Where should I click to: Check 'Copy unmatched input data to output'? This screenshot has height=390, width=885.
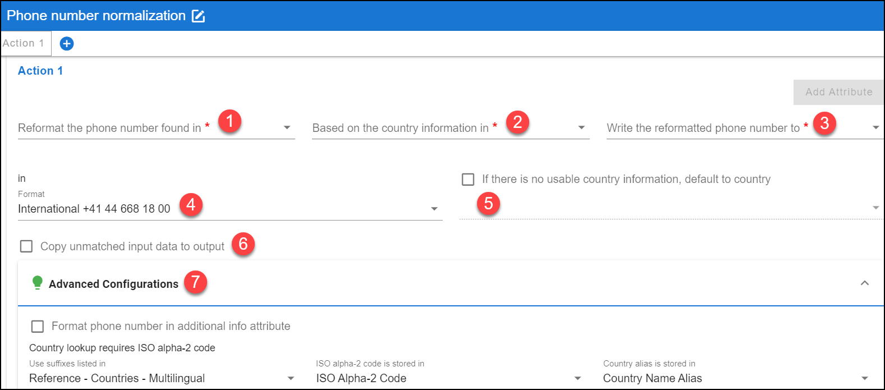click(26, 246)
